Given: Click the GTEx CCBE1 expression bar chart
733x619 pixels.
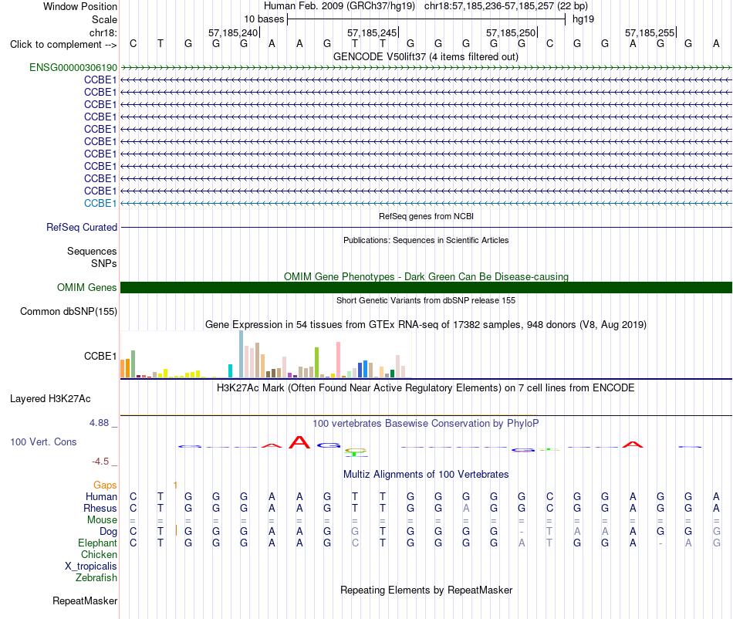Looking at the screenshot, I should [x=265, y=354].
